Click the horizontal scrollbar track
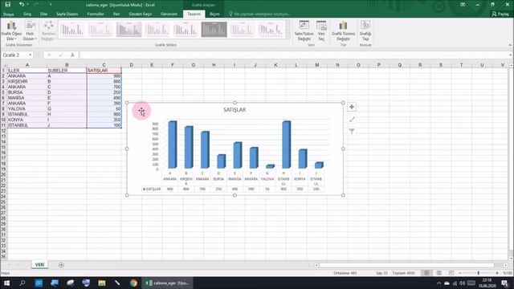Image resolution: width=514 pixels, height=289 pixels. pyautogui.click(x=406, y=265)
